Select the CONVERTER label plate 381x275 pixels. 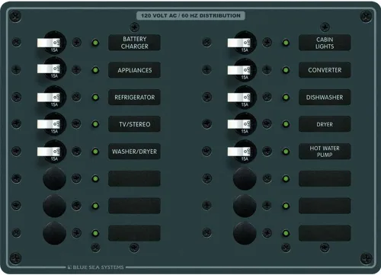[x=325, y=70]
